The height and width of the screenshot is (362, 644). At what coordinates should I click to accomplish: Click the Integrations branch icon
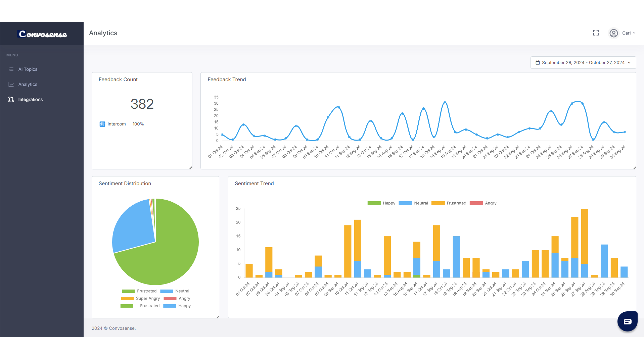coord(11,100)
